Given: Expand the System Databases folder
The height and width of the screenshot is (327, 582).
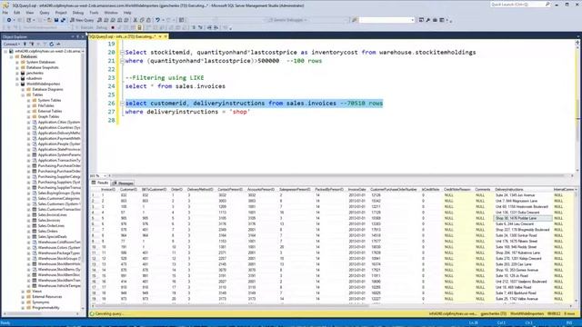Looking at the screenshot, I should pyautogui.click(x=17, y=63).
